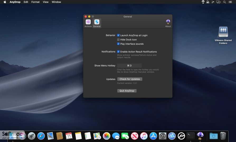The height and width of the screenshot is (142, 236).
Task: Open Notes from the Dock
Action: click(x=78, y=136)
